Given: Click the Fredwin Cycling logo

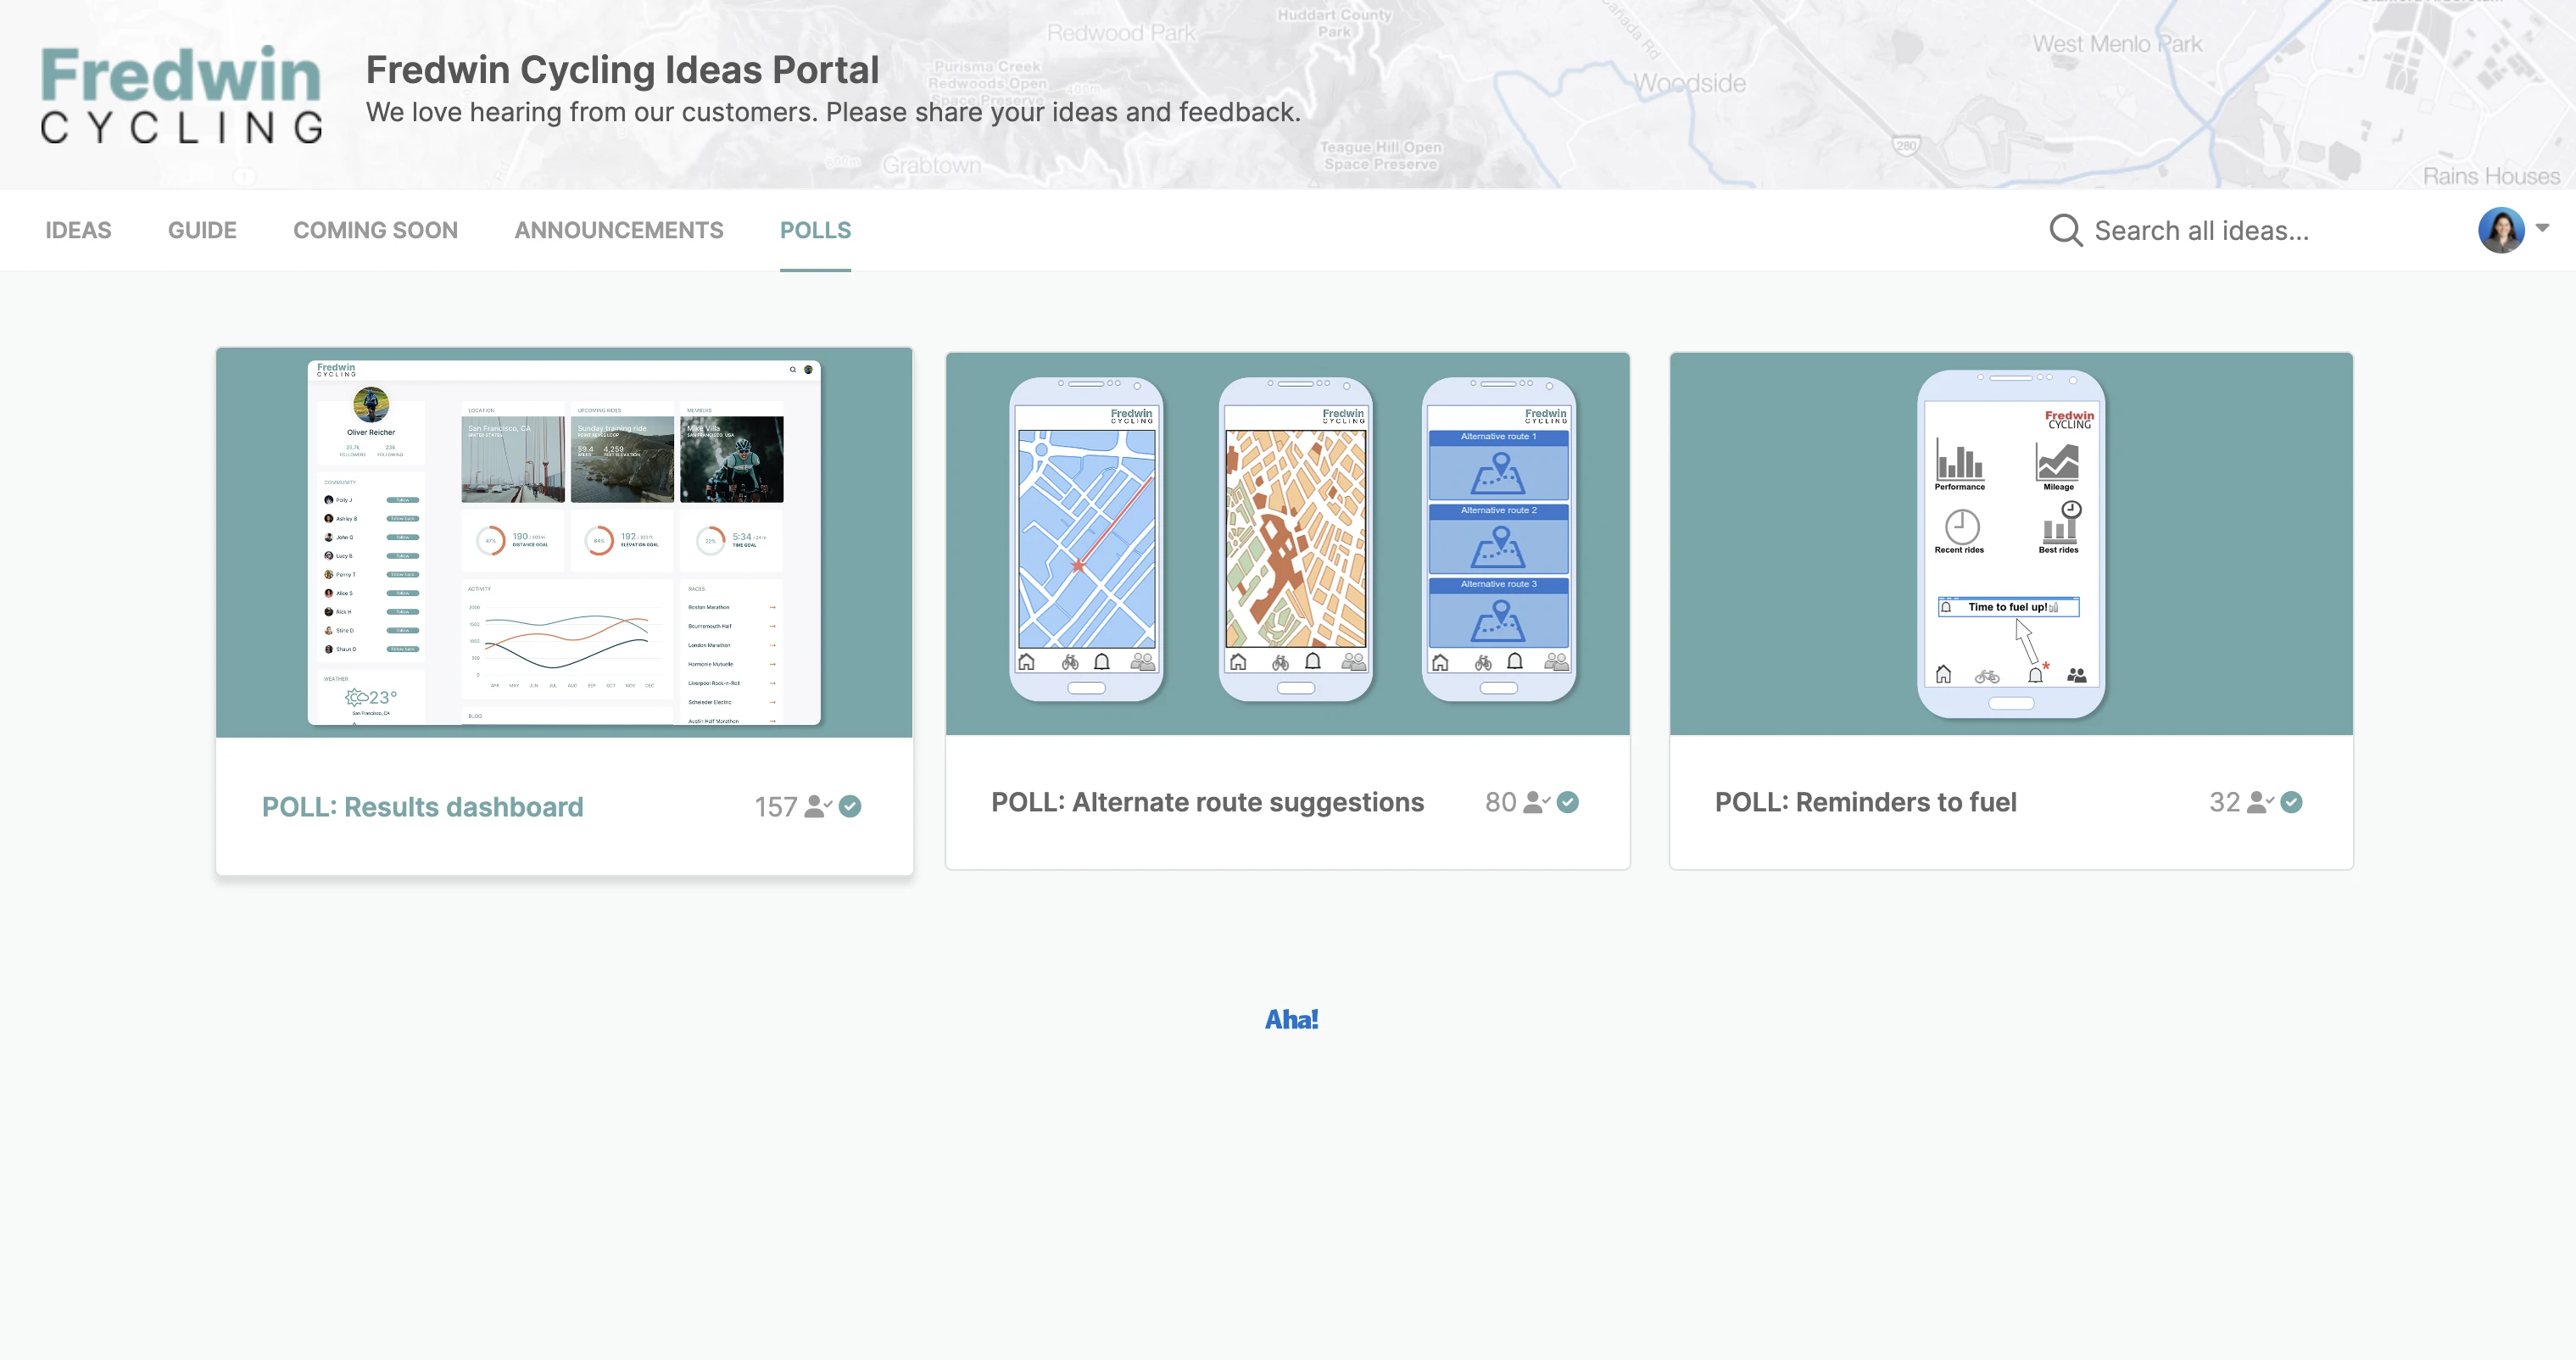Looking at the screenshot, I should [x=181, y=95].
